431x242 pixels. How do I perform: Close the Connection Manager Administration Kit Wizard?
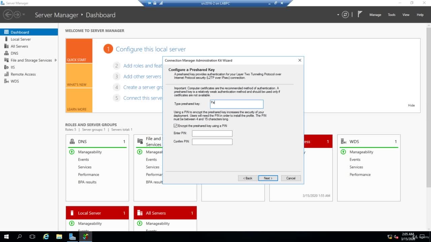(300, 61)
